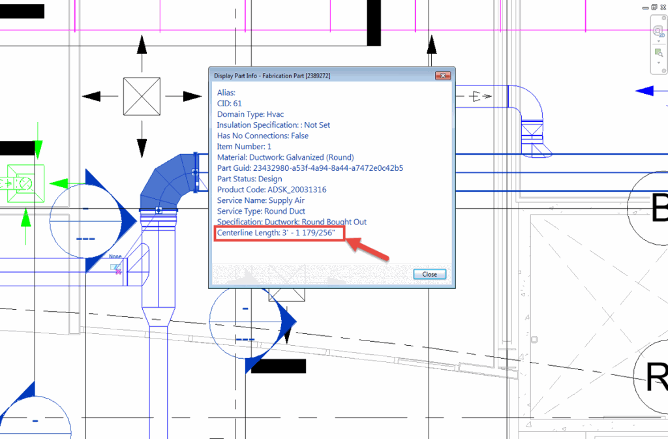Viewport: 668px width, 439px height.
Task: Select the green mechanical equipment unit
Action: [25, 183]
